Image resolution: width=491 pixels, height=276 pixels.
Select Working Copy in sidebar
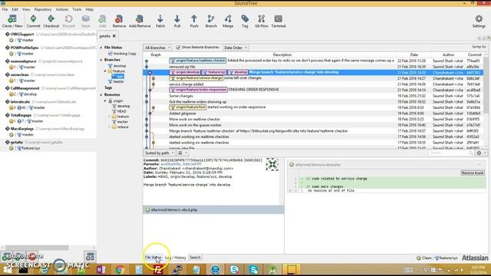pyautogui.click(x=122, y=54)
